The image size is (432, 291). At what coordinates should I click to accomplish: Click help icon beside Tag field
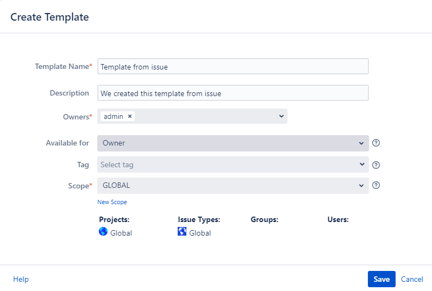375,165
